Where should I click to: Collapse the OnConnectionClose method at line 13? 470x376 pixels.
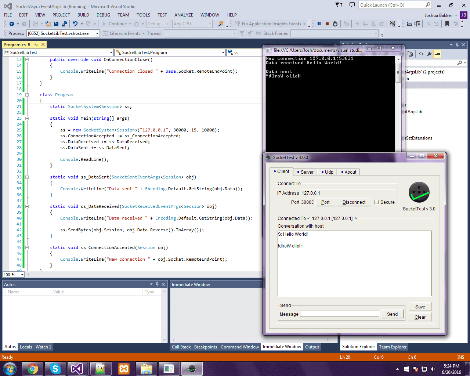(x=27, y=59)
